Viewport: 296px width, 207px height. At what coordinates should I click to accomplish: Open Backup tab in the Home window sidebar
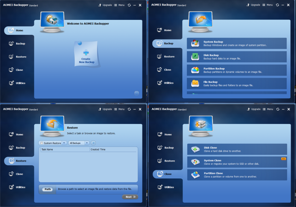[17, 44]
